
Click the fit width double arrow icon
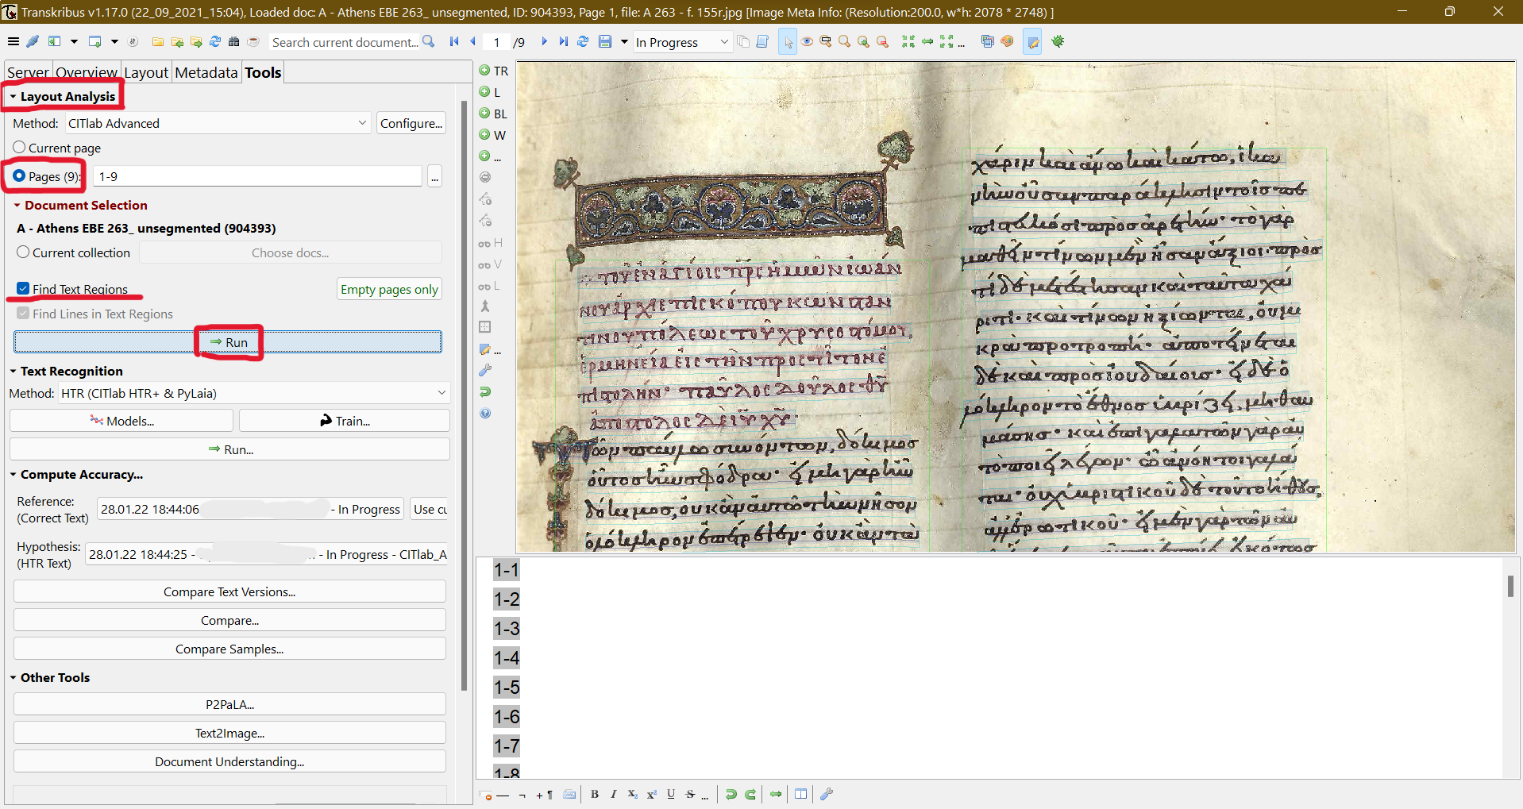(x=927, y=42)
